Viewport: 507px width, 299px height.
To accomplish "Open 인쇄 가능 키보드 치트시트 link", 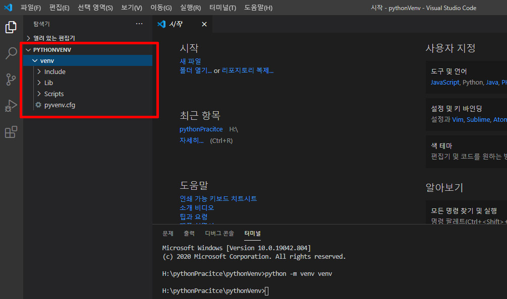I will click(218, 198).
